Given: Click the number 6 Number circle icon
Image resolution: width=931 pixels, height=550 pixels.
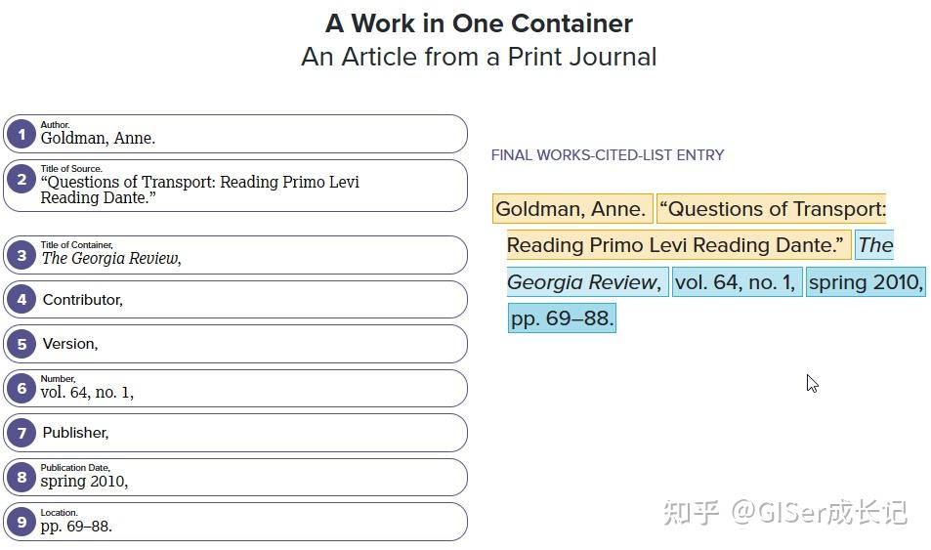Looking at the screenshot, I should point(21,388).
